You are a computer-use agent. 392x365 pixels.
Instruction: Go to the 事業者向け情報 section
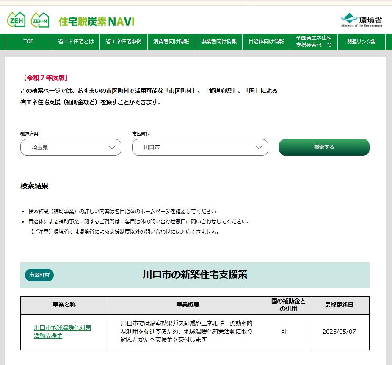[219, 42]
